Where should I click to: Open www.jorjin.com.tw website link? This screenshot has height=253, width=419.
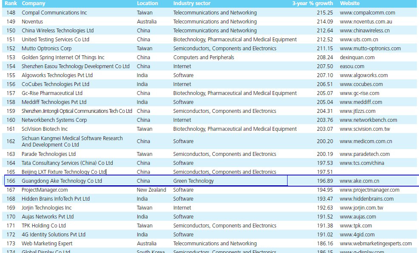tap(362, 208)
